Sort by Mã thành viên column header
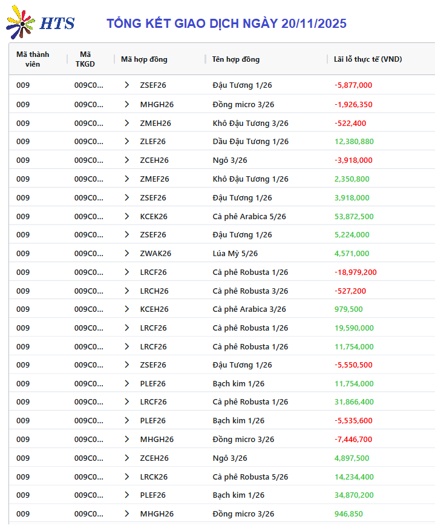435x525 pixels. [33, 59]
